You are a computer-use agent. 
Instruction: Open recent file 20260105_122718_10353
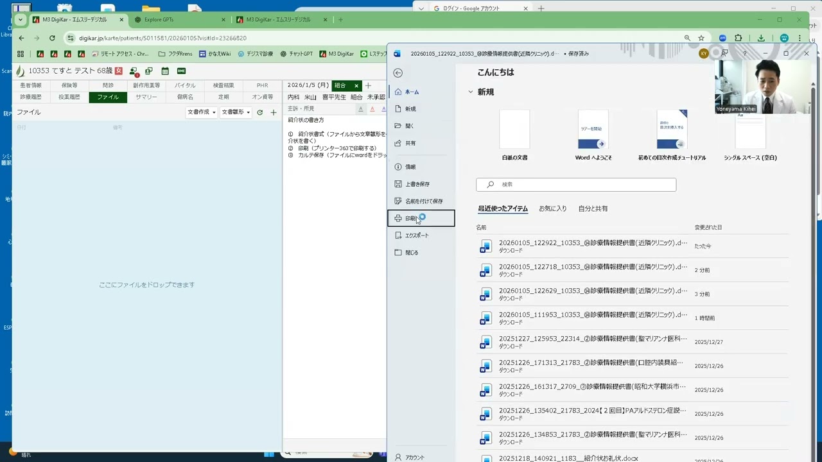(632, 270)
